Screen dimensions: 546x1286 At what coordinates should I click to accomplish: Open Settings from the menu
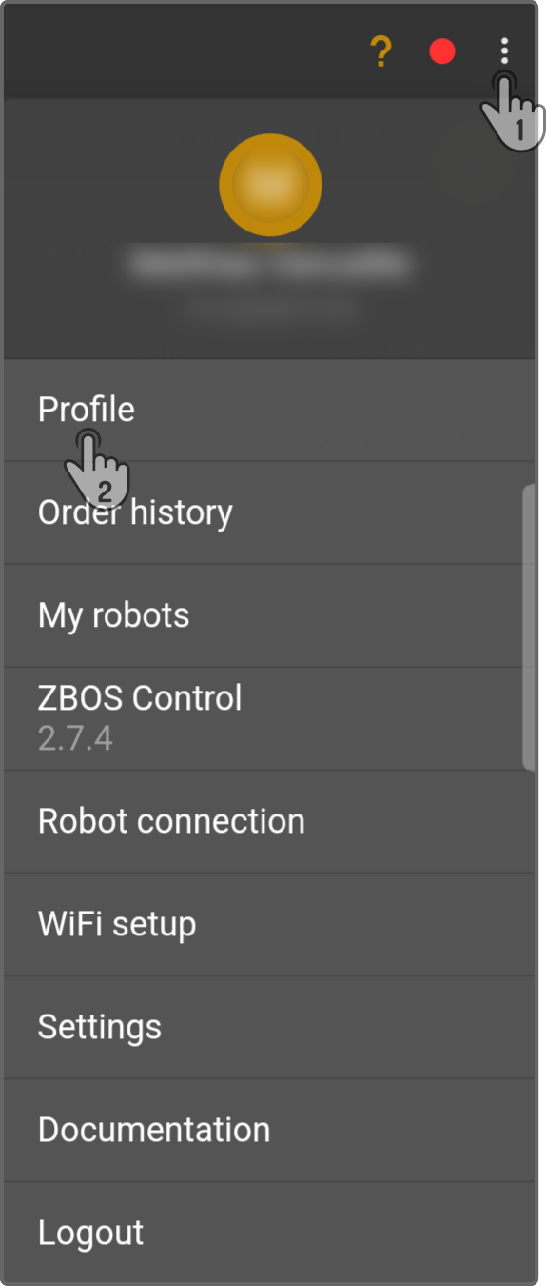(x=269, y=1027)
